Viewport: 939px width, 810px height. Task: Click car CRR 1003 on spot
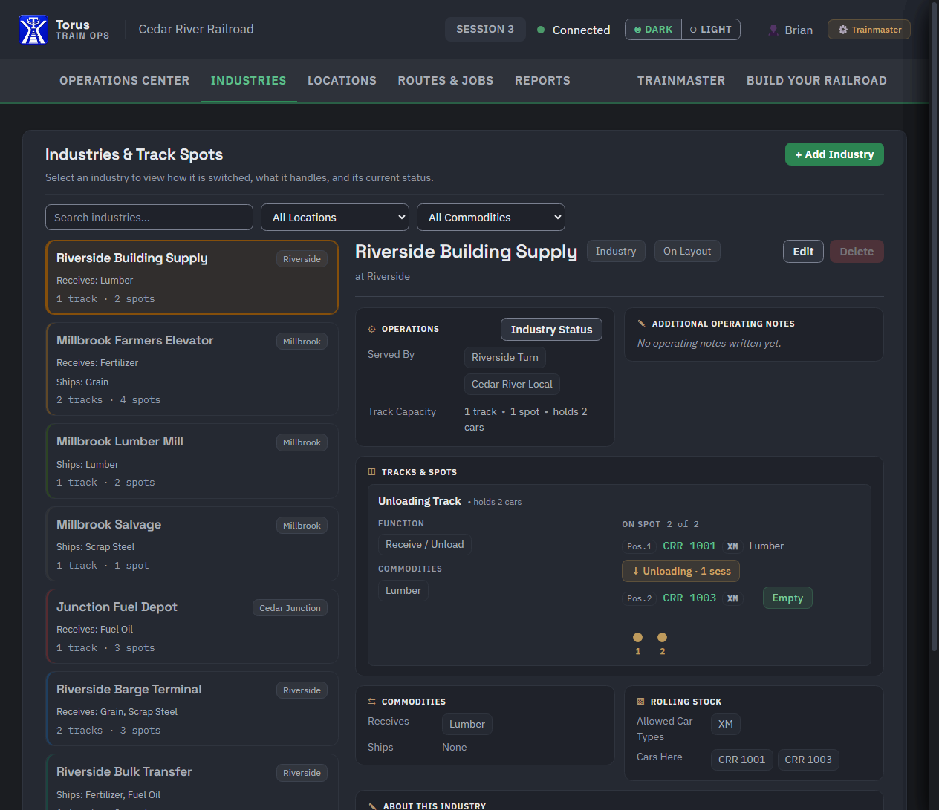[x=689, y=598]
